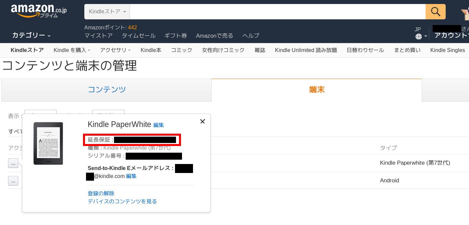Click the コンテンツと端末の管理 page heading

[69, 66]
